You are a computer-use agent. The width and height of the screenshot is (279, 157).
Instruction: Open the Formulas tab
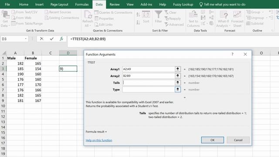tap(82, 4)
